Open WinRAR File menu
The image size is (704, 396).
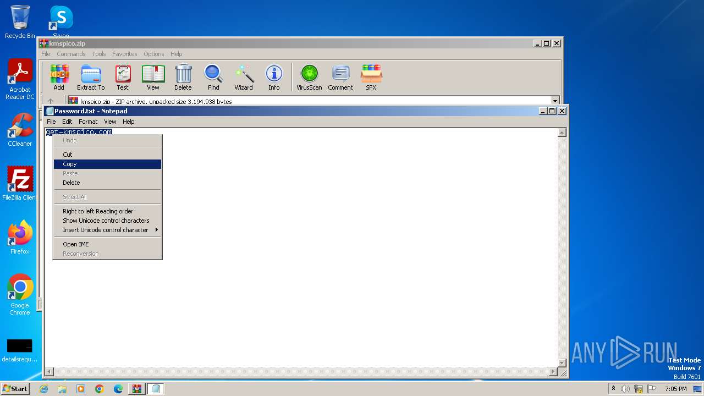(46, 54)
